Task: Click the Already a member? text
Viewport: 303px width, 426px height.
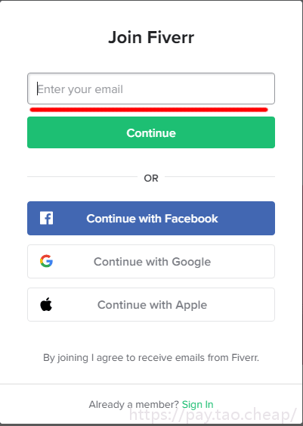Action: (134, 405)
